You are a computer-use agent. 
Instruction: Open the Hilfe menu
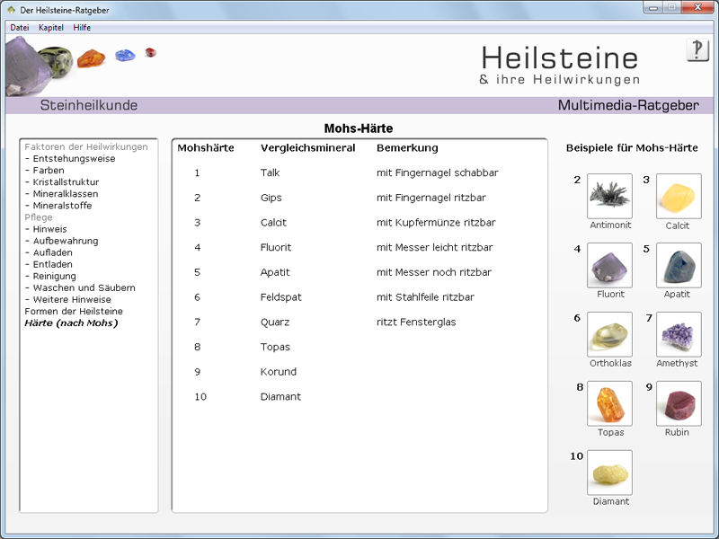coord(83,28)
